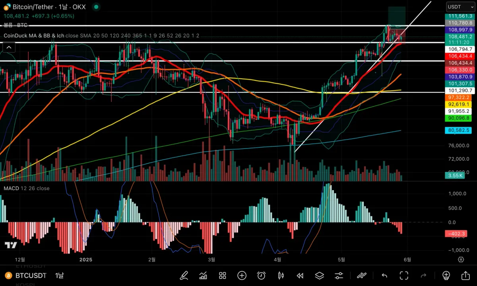Tap the 101,307.5 price axis label
This screenshot has width=477, height=286.
pos(460,84)
